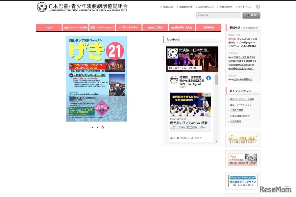Click the ReseMom logo
The width and height of the screenshot is (296, 197).
275,190
